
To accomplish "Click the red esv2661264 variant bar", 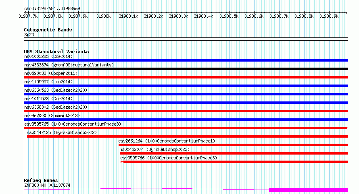I will pyautogui.click(x=233, y=145).
